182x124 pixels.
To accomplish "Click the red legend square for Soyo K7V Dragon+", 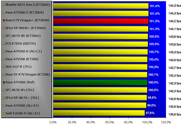I will 4,20.
